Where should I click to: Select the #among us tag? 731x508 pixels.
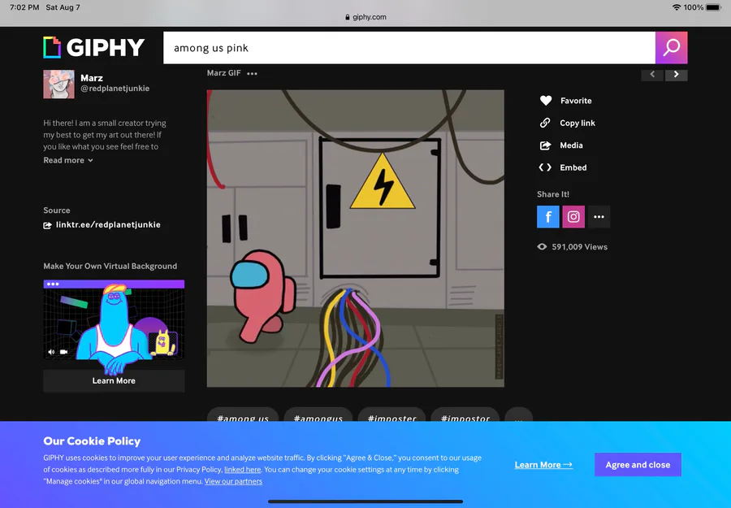pyautogui.click(x=243, y=415)
